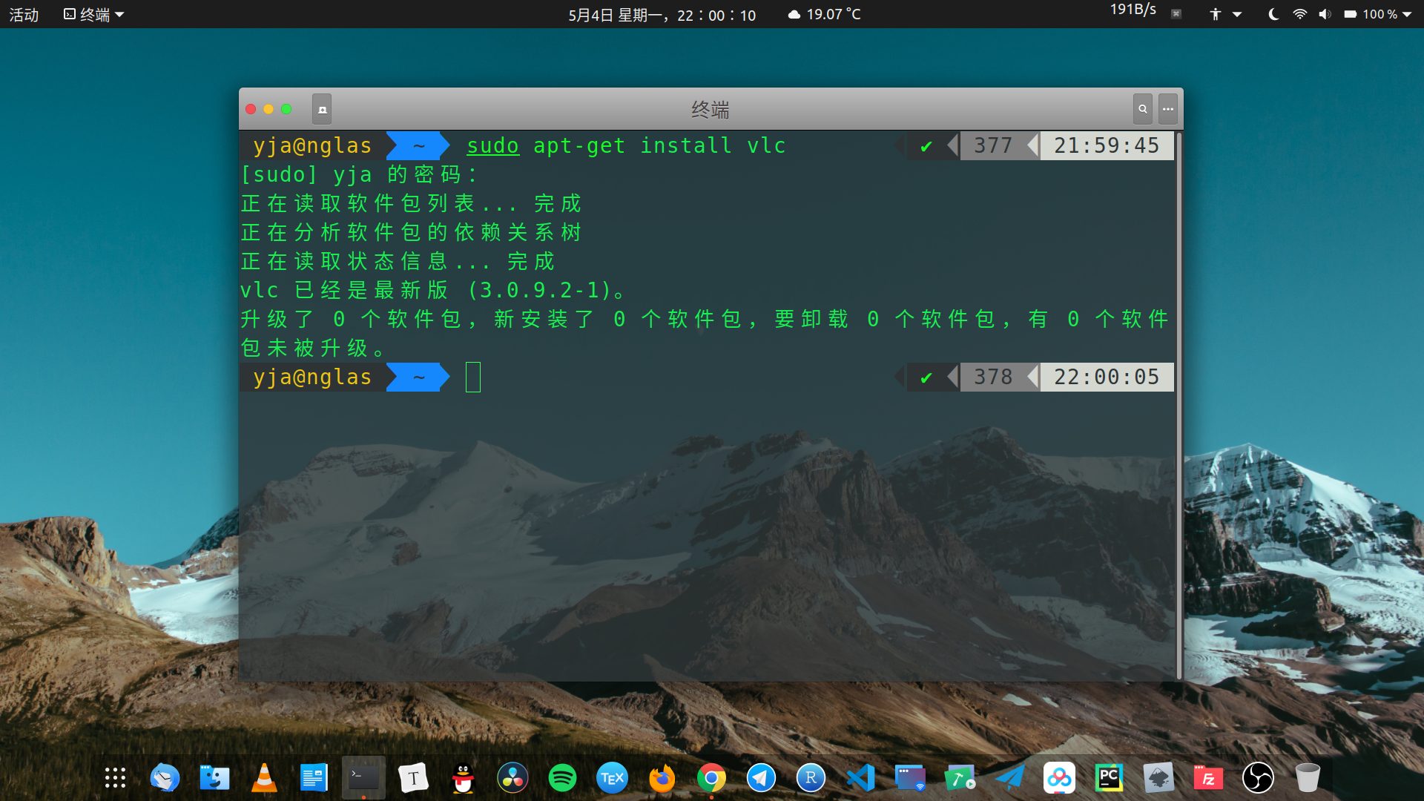Open the terminal three-dots menu button

pyautogui.click(x=1168, y=109)
